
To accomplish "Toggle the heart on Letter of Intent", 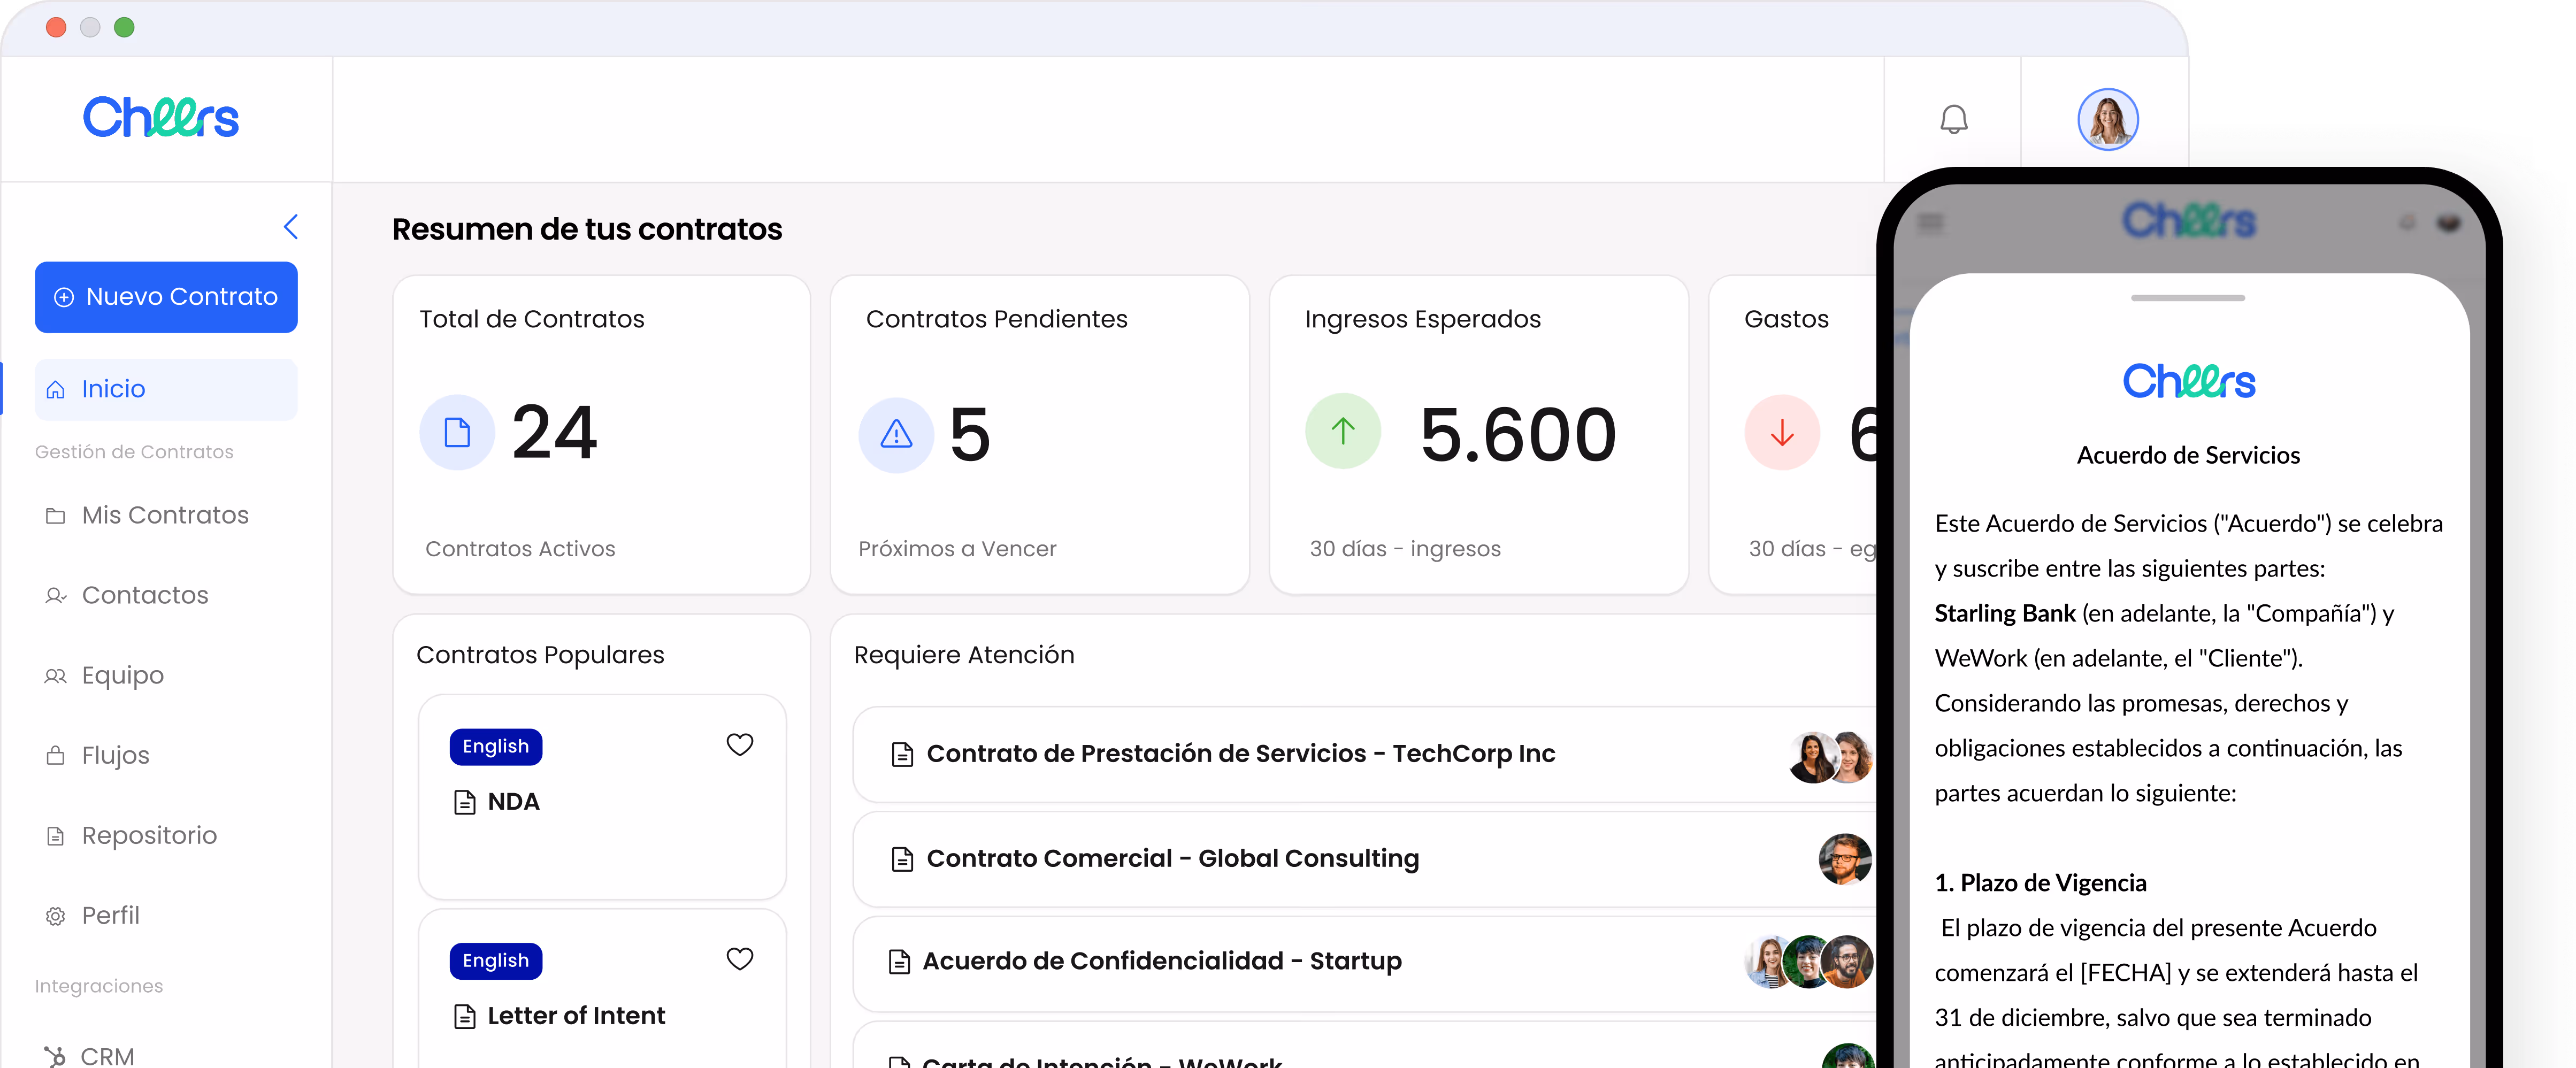I will pos(739,959).
